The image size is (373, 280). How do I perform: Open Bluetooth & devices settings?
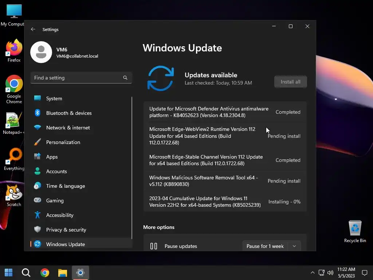point(81,113)
